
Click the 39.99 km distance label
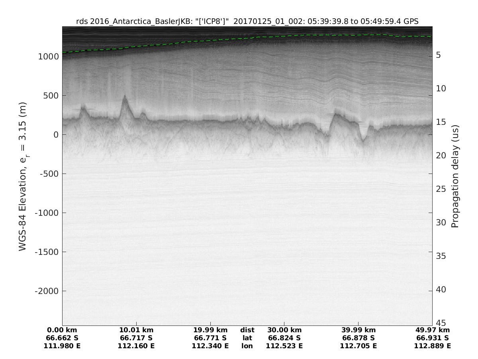tap(358, 330)
